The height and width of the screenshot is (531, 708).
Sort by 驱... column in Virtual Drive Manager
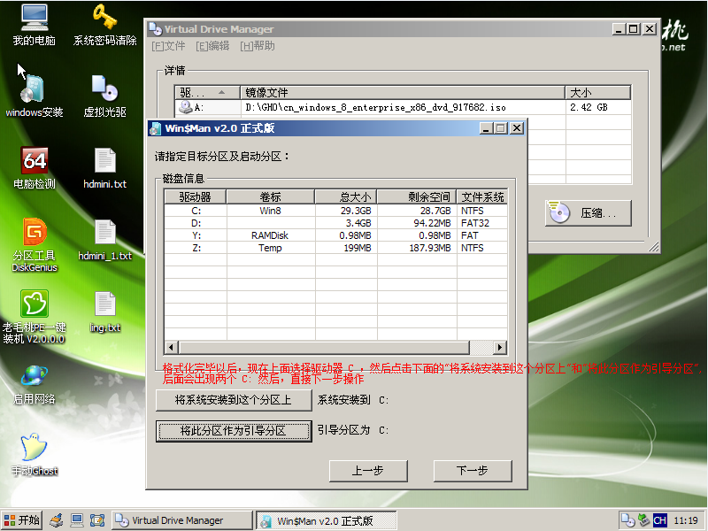click(207, 93)
